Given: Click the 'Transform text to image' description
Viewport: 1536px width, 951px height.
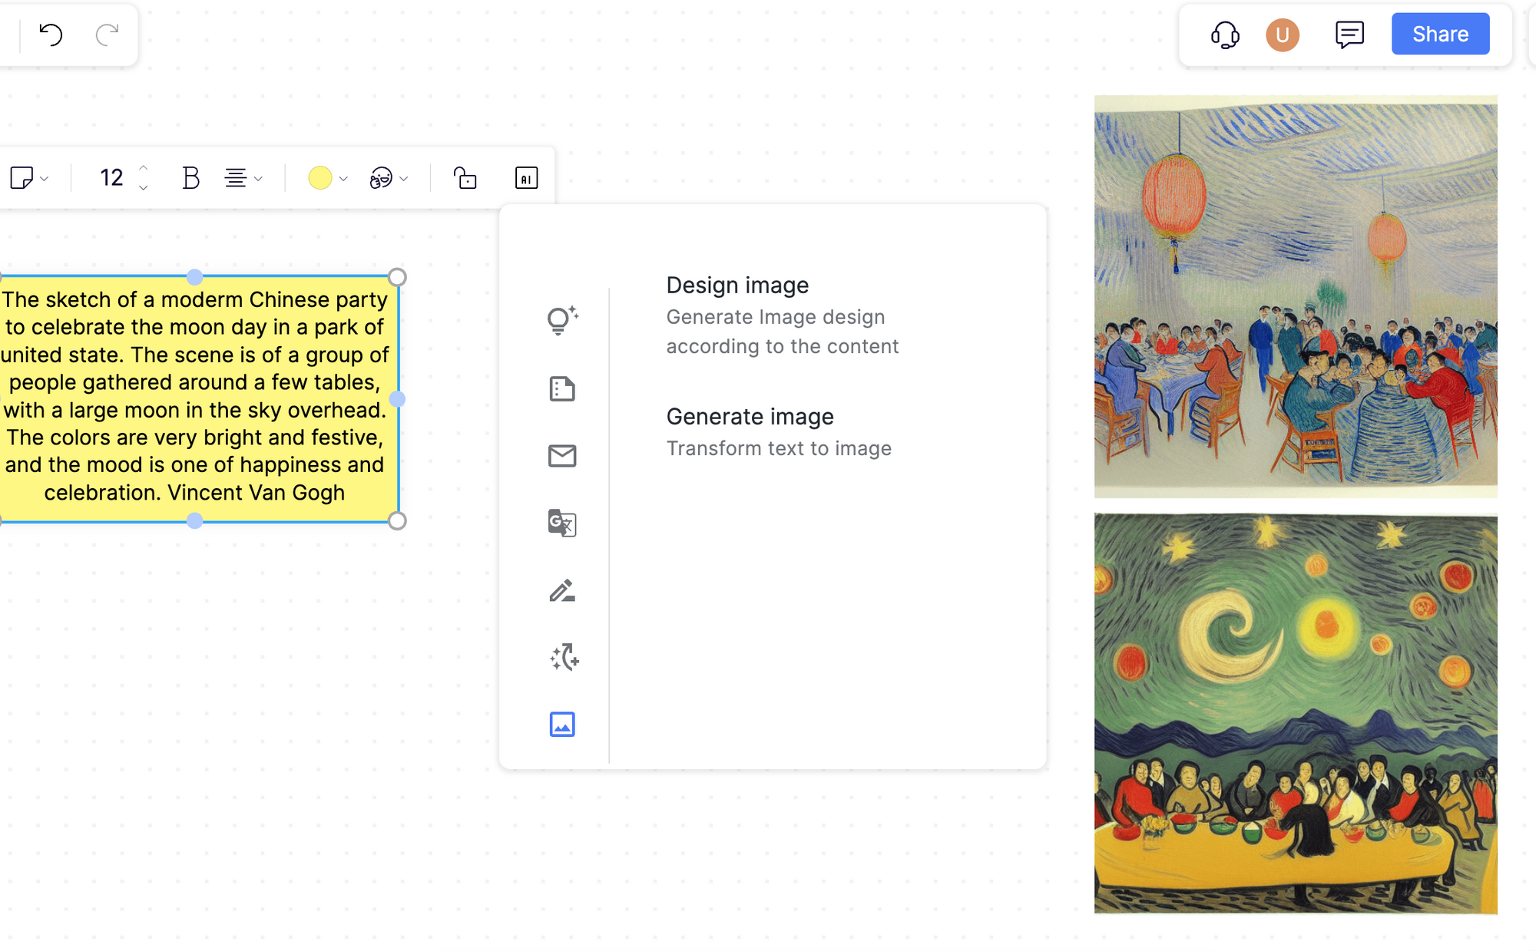Looking at the screenshot, I should [779, 448].
